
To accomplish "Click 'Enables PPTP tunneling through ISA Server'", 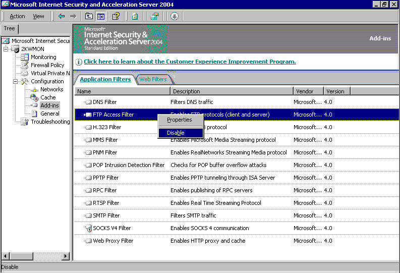I will [x=223, y=178].
